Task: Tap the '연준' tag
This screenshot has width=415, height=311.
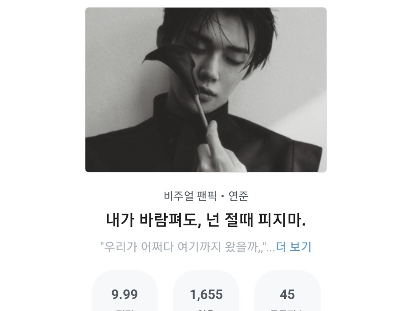Action: (x=238, y=196)
